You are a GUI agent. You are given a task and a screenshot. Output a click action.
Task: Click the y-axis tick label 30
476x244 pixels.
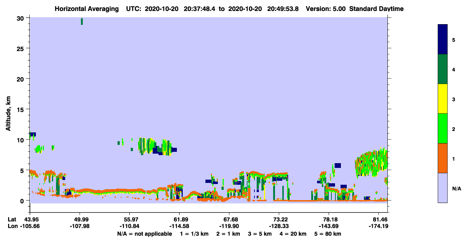[21, 18]
